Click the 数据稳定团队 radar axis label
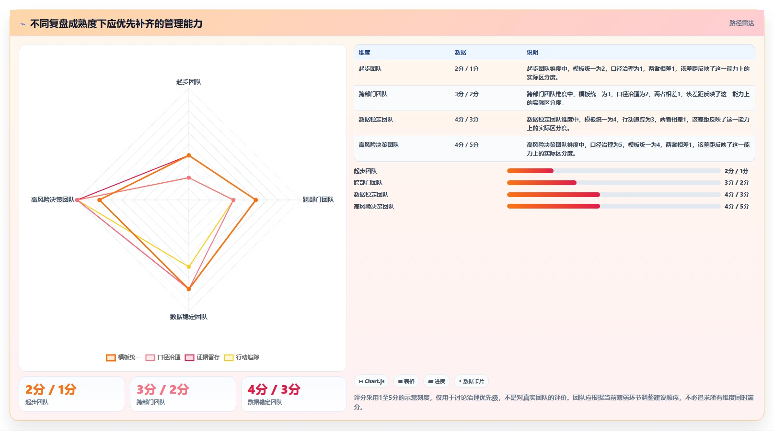Image resolution: width=774 pixels, height=431 pixels. pos(189,317)
